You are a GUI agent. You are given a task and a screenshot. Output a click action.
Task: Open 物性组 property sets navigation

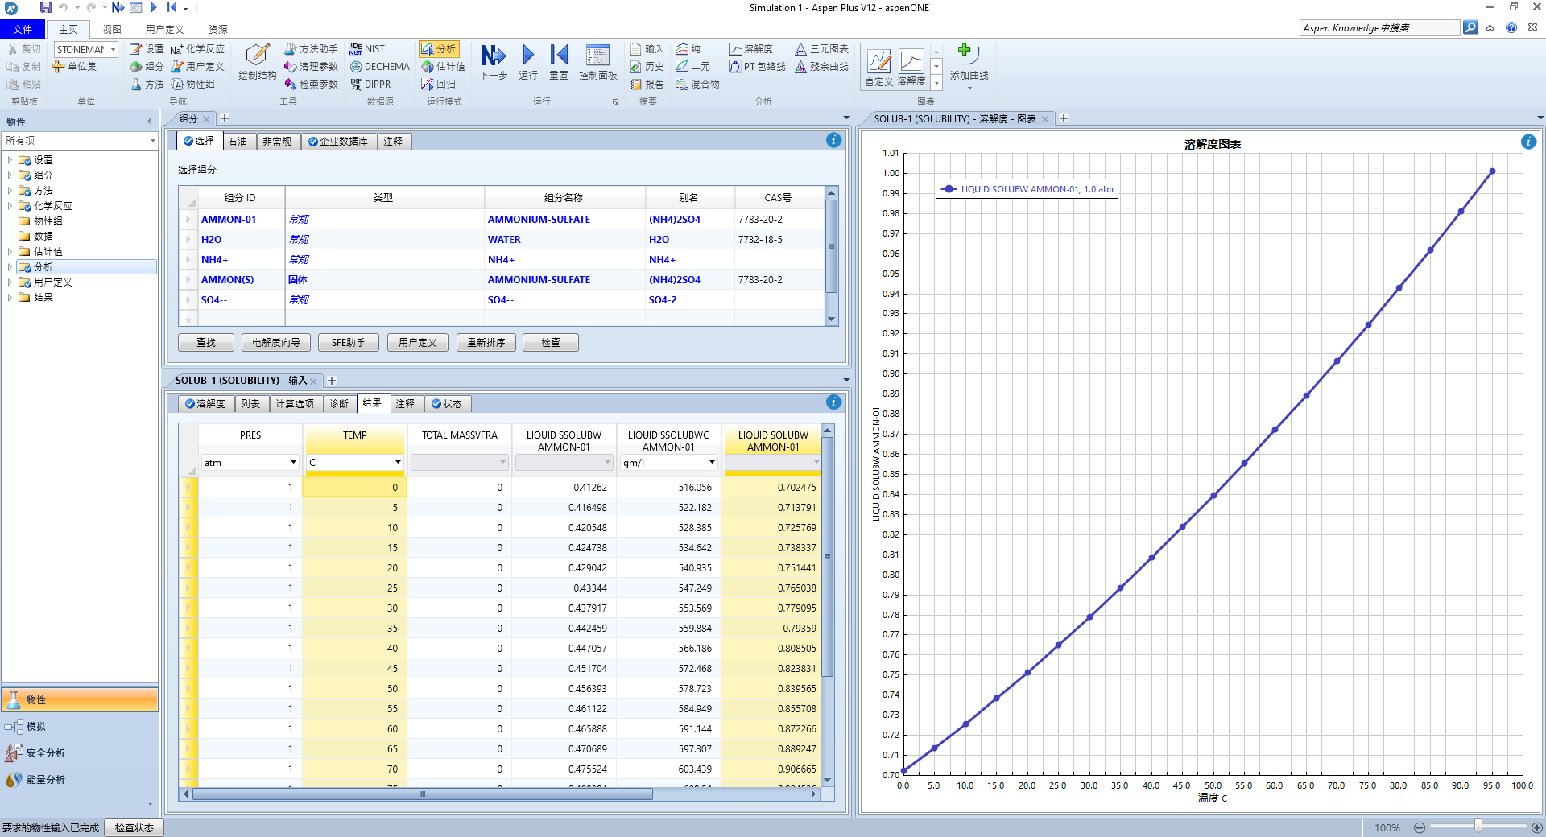192,85
